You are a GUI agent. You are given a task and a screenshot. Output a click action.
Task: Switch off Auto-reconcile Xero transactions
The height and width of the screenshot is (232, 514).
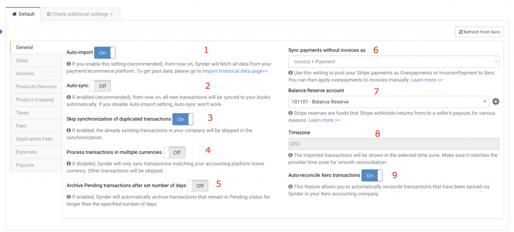(x=371, y=175)
